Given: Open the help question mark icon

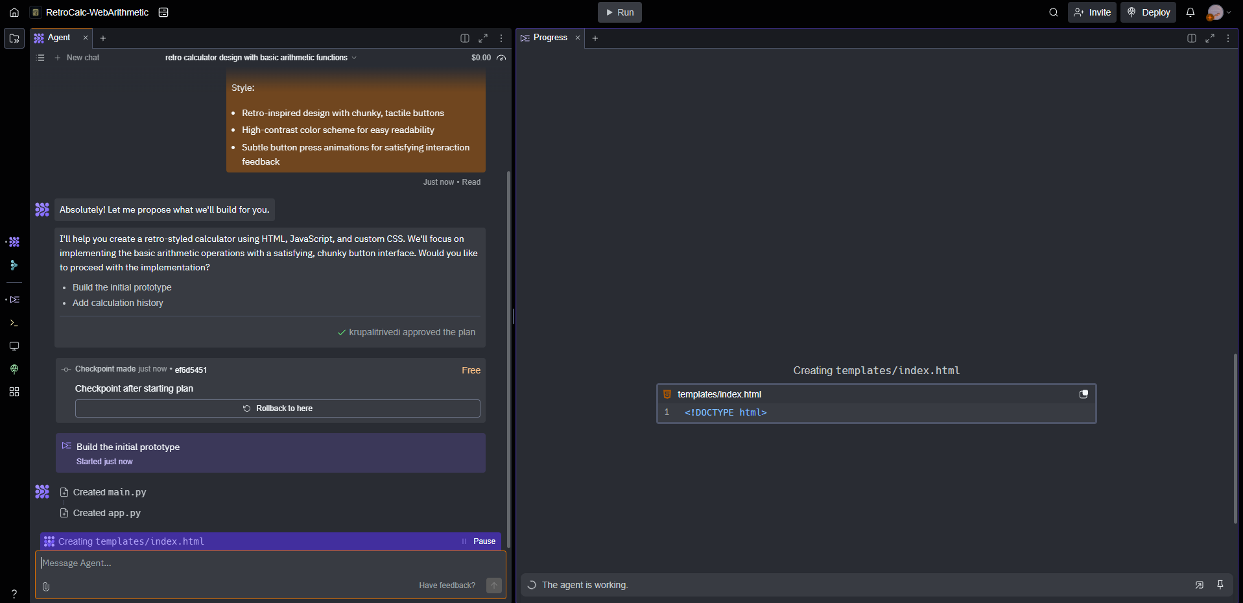Looking at the screenshot, I should coord(14,593).
